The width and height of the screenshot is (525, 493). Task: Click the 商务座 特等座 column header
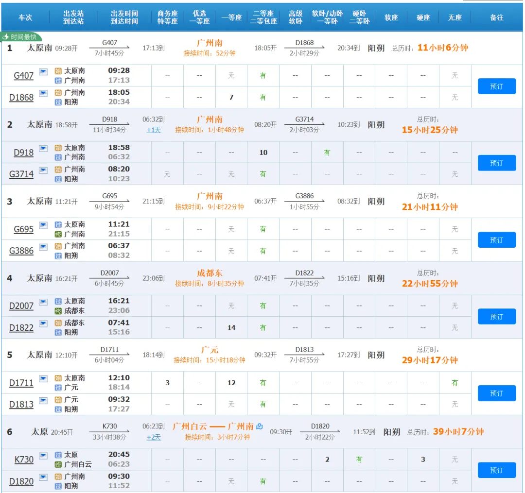click(167, 17)
